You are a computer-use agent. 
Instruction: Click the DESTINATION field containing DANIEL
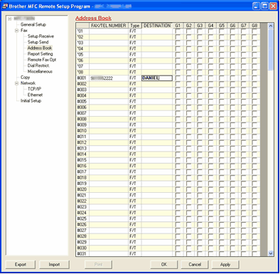tap(157, 78)
